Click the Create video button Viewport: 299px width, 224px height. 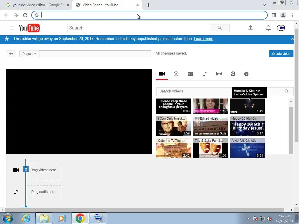tap(281, 54)
